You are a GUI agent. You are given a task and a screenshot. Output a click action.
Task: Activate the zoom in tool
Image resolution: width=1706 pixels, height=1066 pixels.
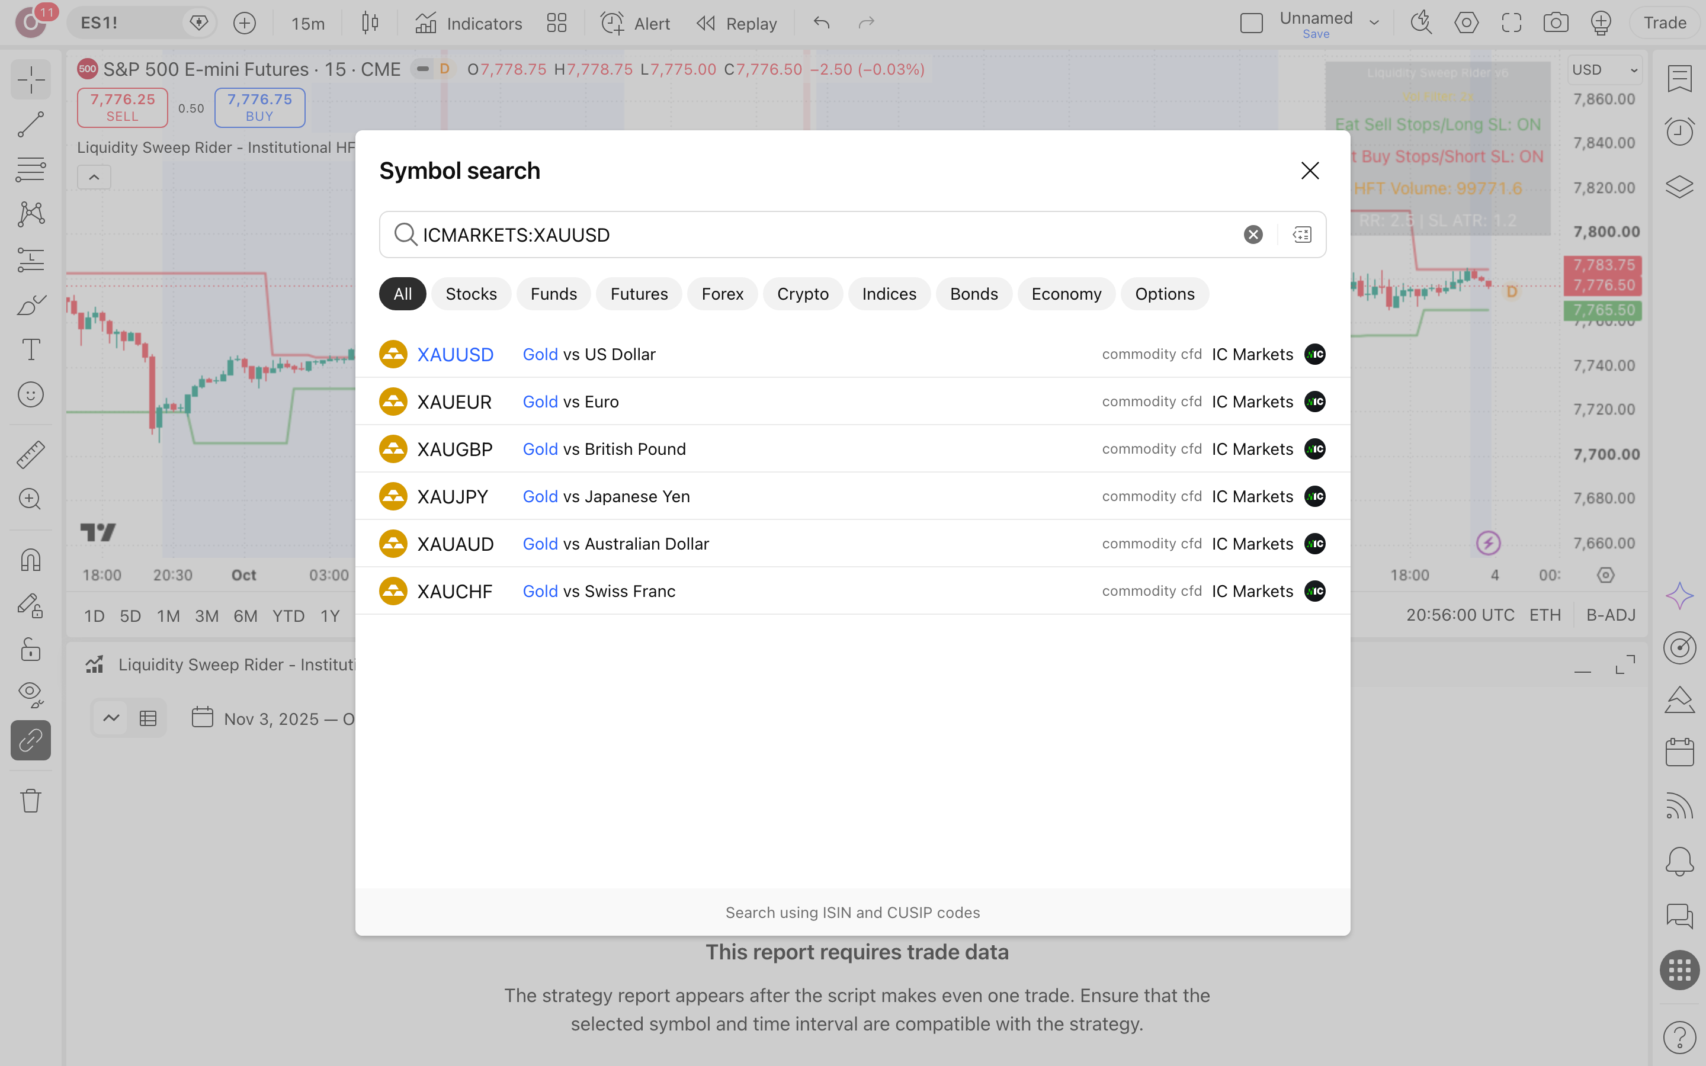pyautogui.click(x=30, y=499)
